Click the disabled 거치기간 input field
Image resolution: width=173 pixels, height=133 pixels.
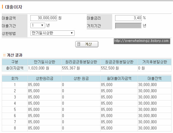coord(128,26)
